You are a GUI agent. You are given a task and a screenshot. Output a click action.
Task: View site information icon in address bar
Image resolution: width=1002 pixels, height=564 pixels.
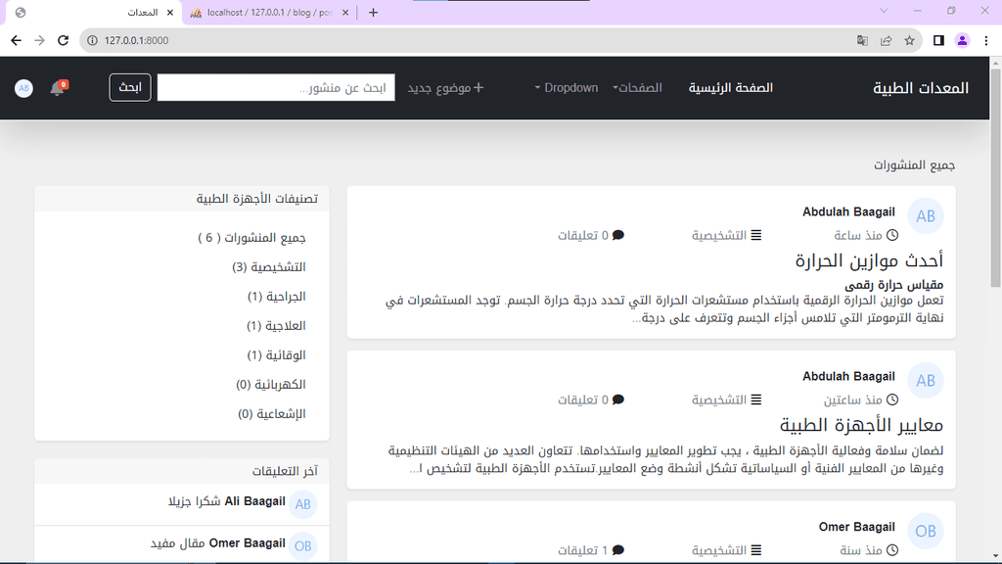[x=93, y=40]
